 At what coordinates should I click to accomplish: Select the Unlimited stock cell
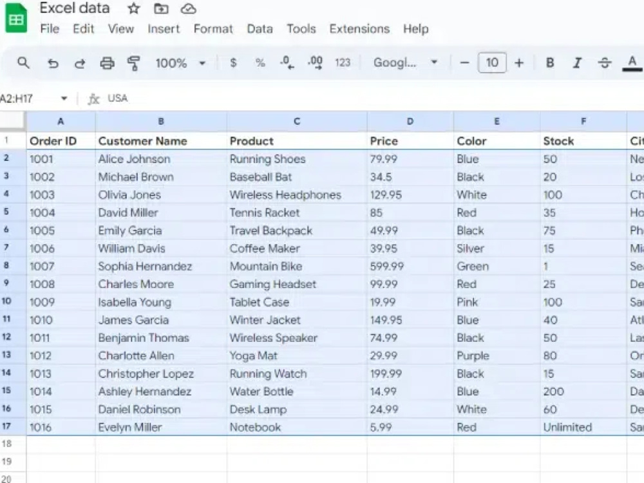tap(583, 427)
